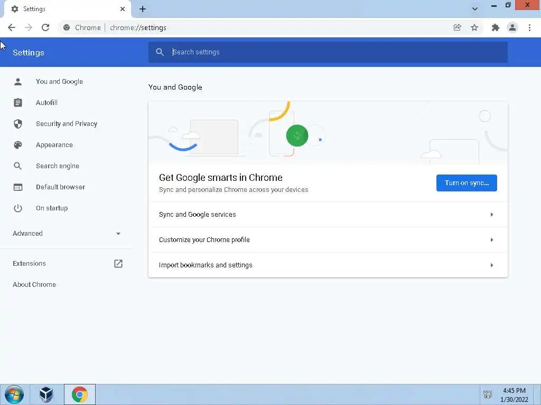Click the Turn on sync button
The image size is (541, 405).
coord(467,183)
